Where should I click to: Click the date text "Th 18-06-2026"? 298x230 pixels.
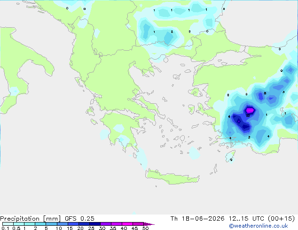coord(197,219)
